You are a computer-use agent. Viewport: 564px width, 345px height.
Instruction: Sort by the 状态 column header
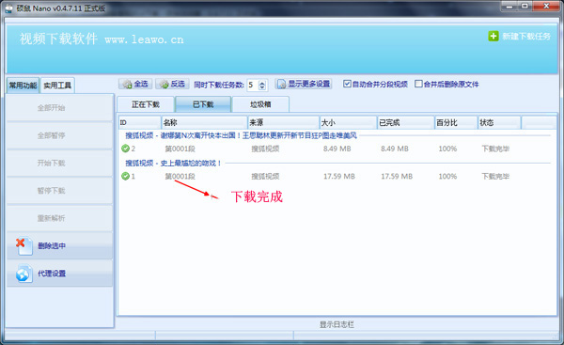(x=499, y=122)
